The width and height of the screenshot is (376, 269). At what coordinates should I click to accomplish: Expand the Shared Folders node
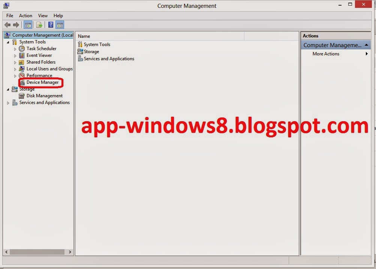(x=15, y=62)
